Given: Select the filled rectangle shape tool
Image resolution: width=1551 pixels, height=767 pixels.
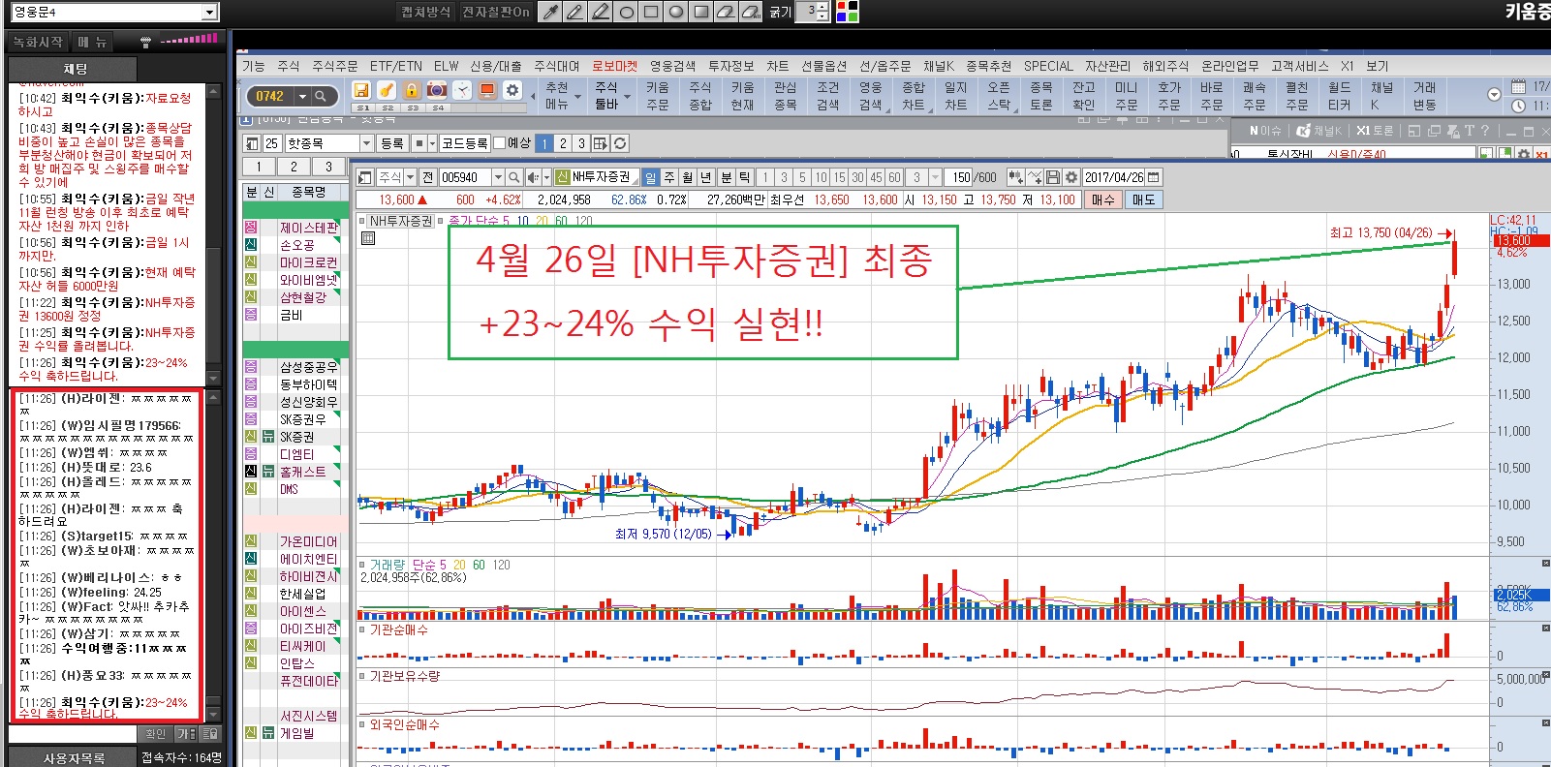Looking at the screenshot, I should tap(701, 12).
